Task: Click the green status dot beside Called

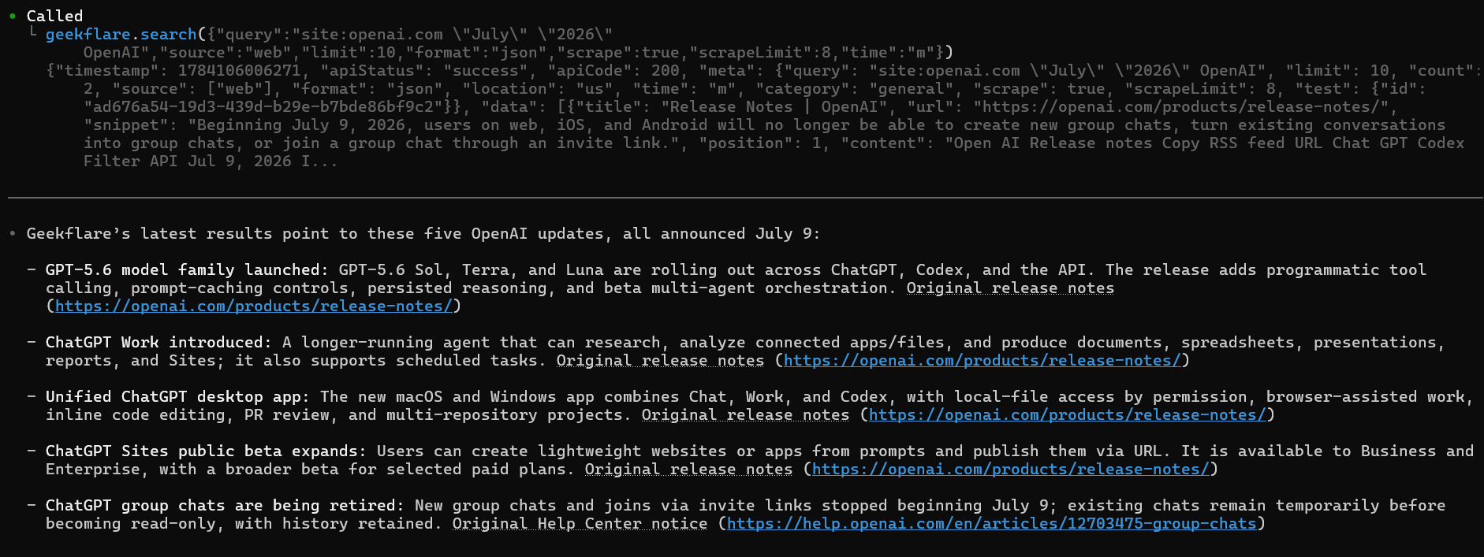Action: 13,16
